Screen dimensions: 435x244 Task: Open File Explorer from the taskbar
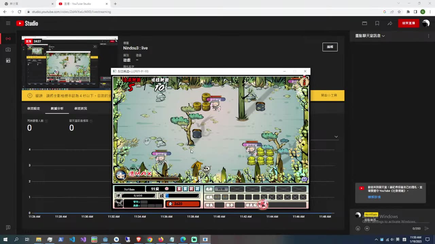coord(39,239)
